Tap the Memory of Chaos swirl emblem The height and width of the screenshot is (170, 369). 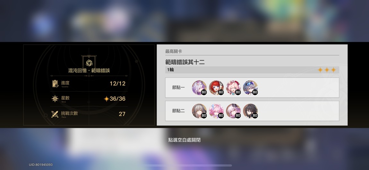click(89, 62)
